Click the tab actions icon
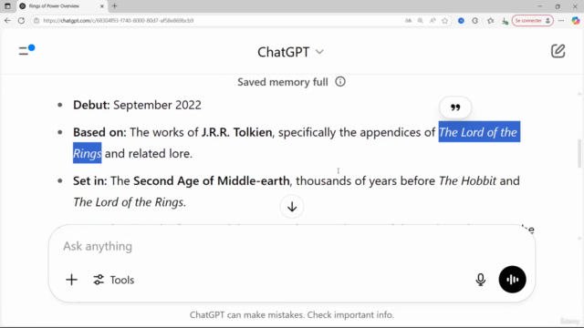 tap(7, 6)
